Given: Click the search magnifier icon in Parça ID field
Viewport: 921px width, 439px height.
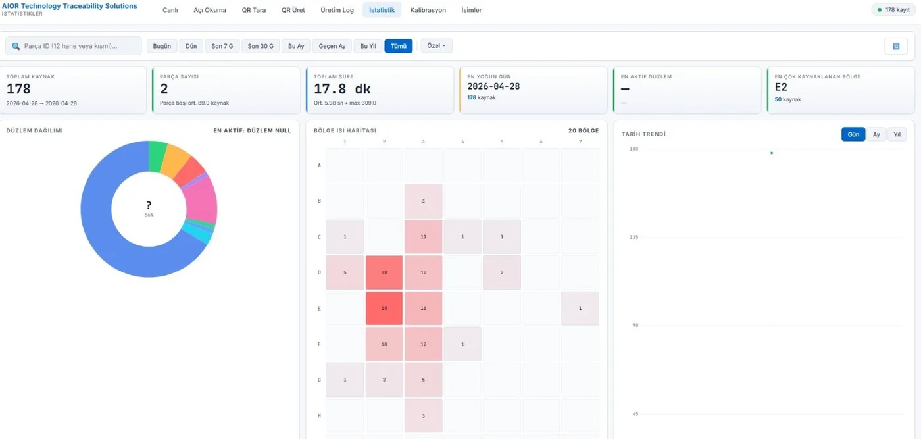Looking at the screenshot, I should tap(16, 46).
